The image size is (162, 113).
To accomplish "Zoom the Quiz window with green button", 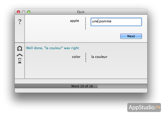I will tap(29, 12).
